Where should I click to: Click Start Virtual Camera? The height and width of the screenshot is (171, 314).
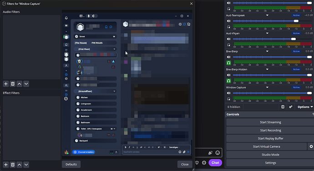point(266,146)
